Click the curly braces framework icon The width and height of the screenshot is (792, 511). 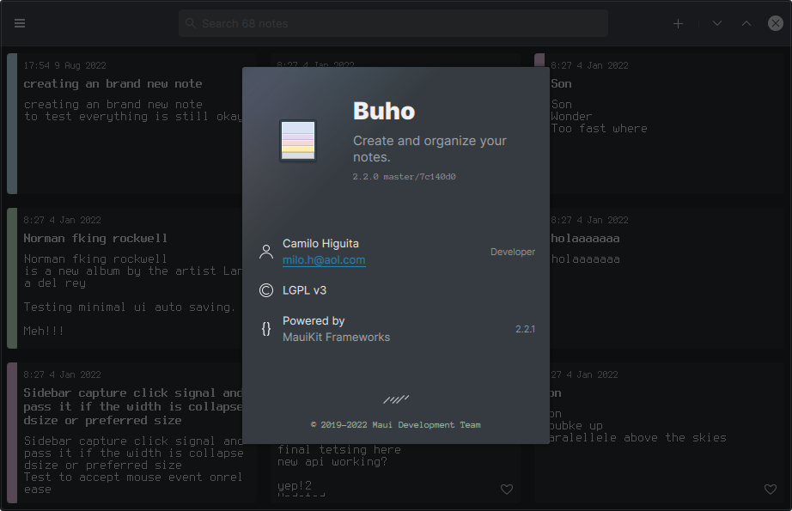point(266,329)
